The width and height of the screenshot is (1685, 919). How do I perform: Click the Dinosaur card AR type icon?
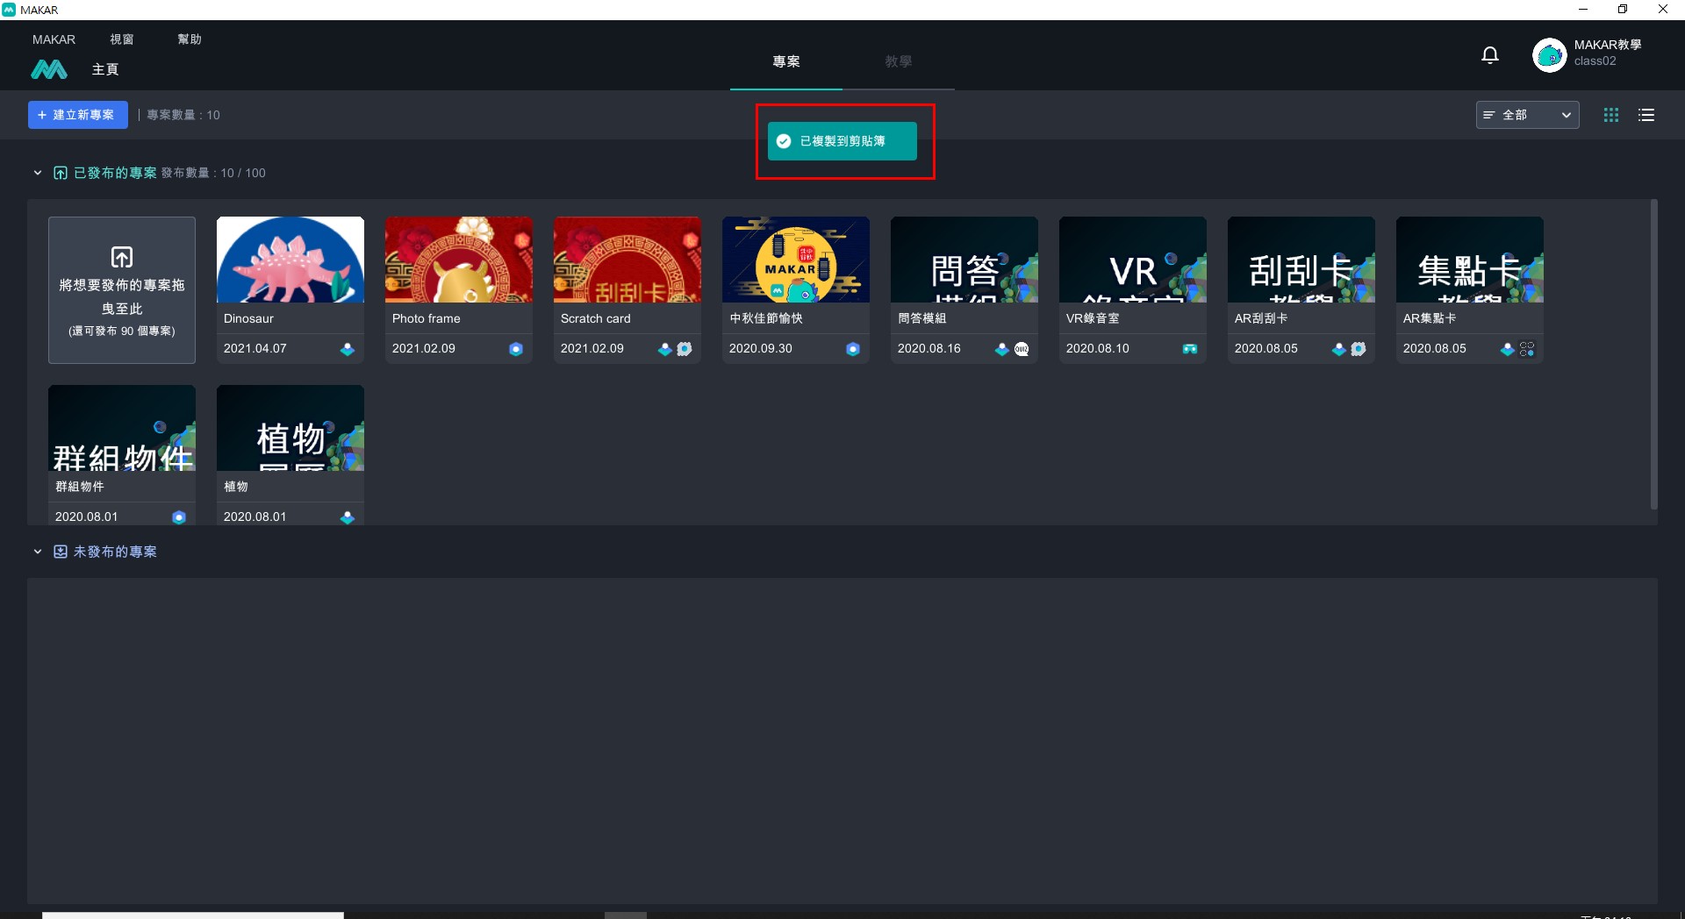[x=348, y=349]
